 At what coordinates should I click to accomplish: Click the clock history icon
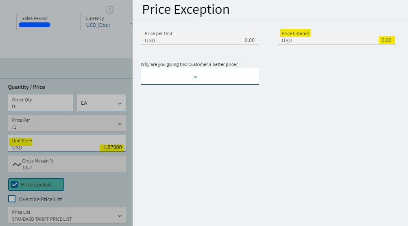click(109, 10)
